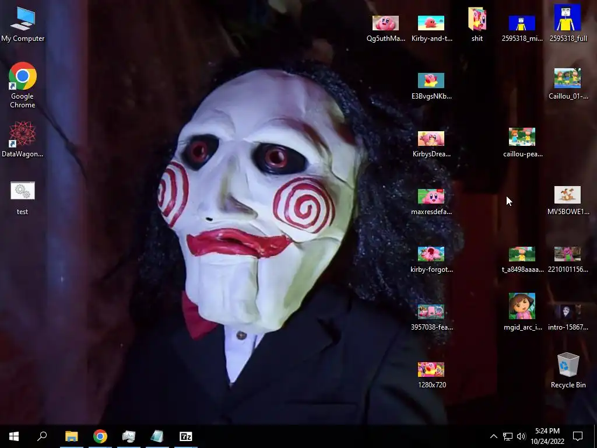
Task: Select the E3BvgsNKb image file
Action: coord(431,86)
